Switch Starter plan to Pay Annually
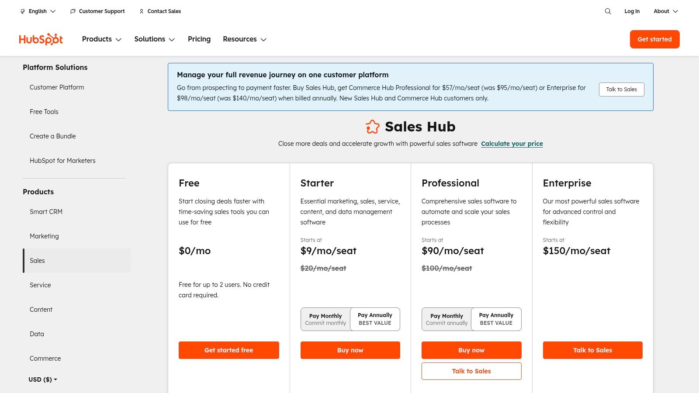 [x=374, y=319]
